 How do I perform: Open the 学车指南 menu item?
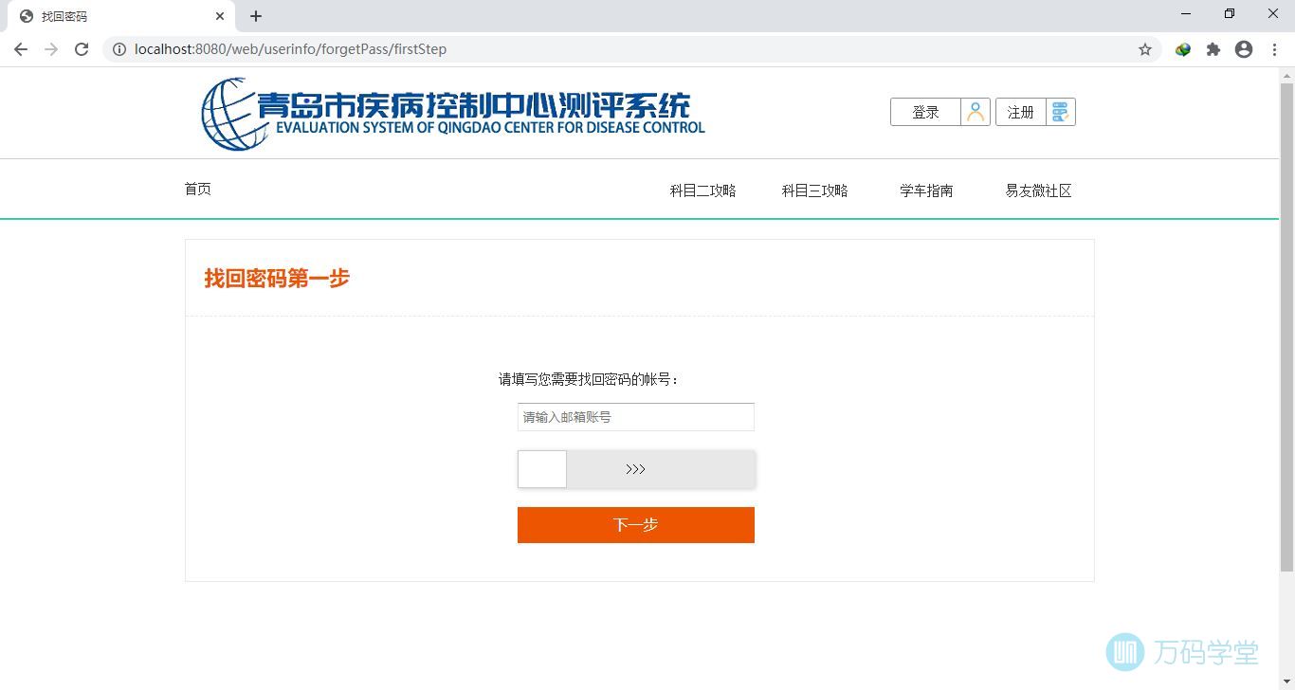pyautogui.click(x=926, y=191)
